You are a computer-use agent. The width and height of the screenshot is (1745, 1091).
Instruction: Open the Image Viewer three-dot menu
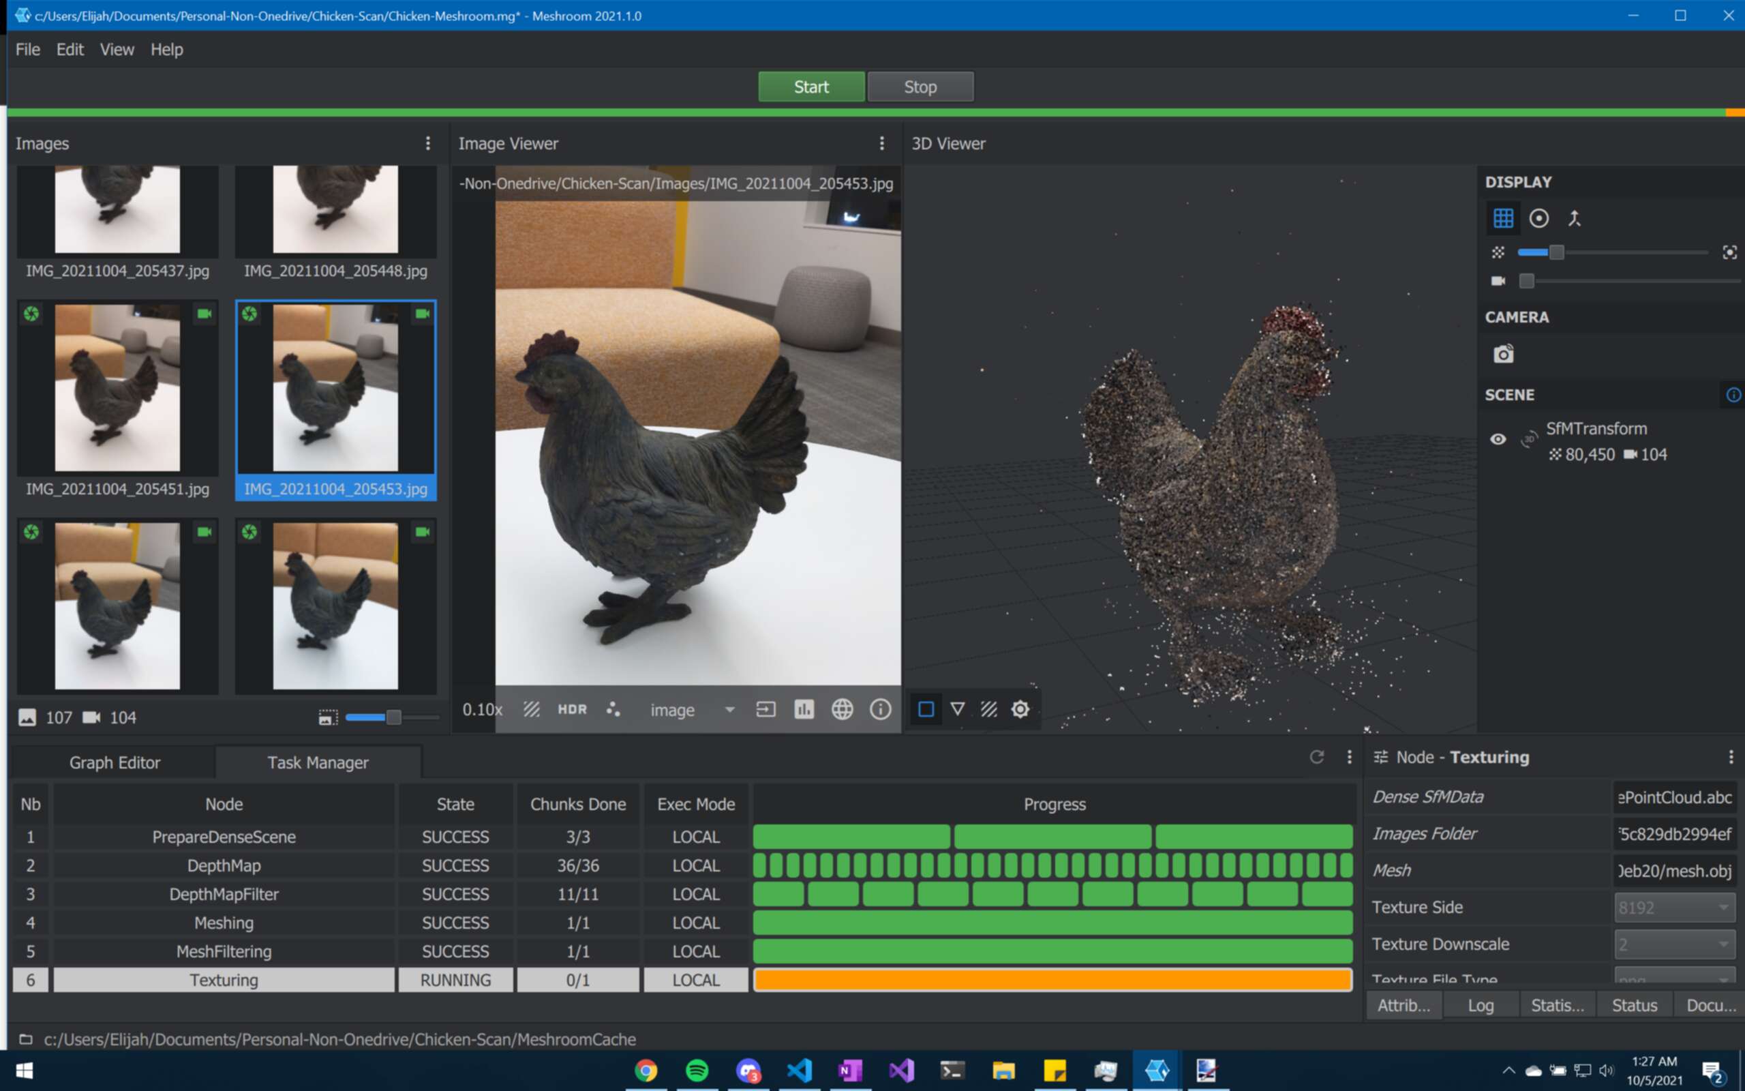(882, 143)
